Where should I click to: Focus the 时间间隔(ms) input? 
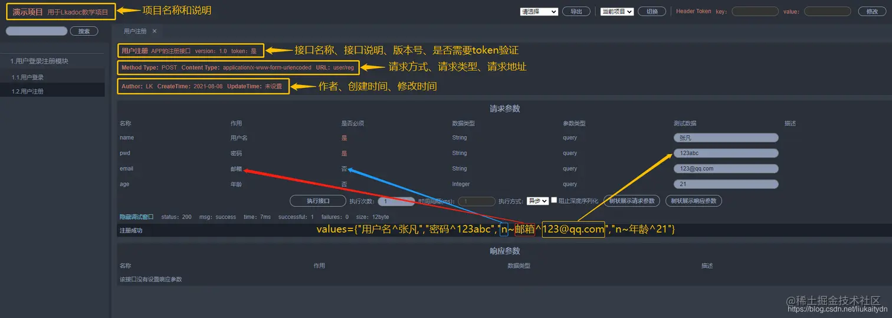click(x=477, y=201)
